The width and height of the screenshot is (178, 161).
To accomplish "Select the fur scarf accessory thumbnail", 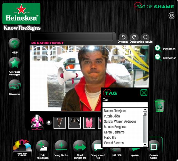I will tap(60, 123).
